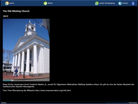This screenshot has width=138, height=104.
Task: Click the Letzte Verzweigung branch icon
Action: point(97,3)
